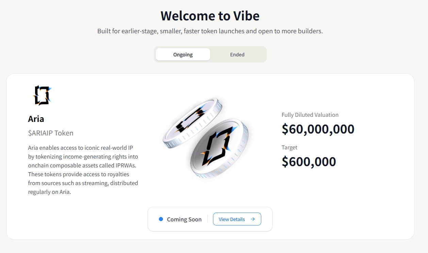Switch to the Ended tab
The image size is (428, 253).
[x=237, y=54]
